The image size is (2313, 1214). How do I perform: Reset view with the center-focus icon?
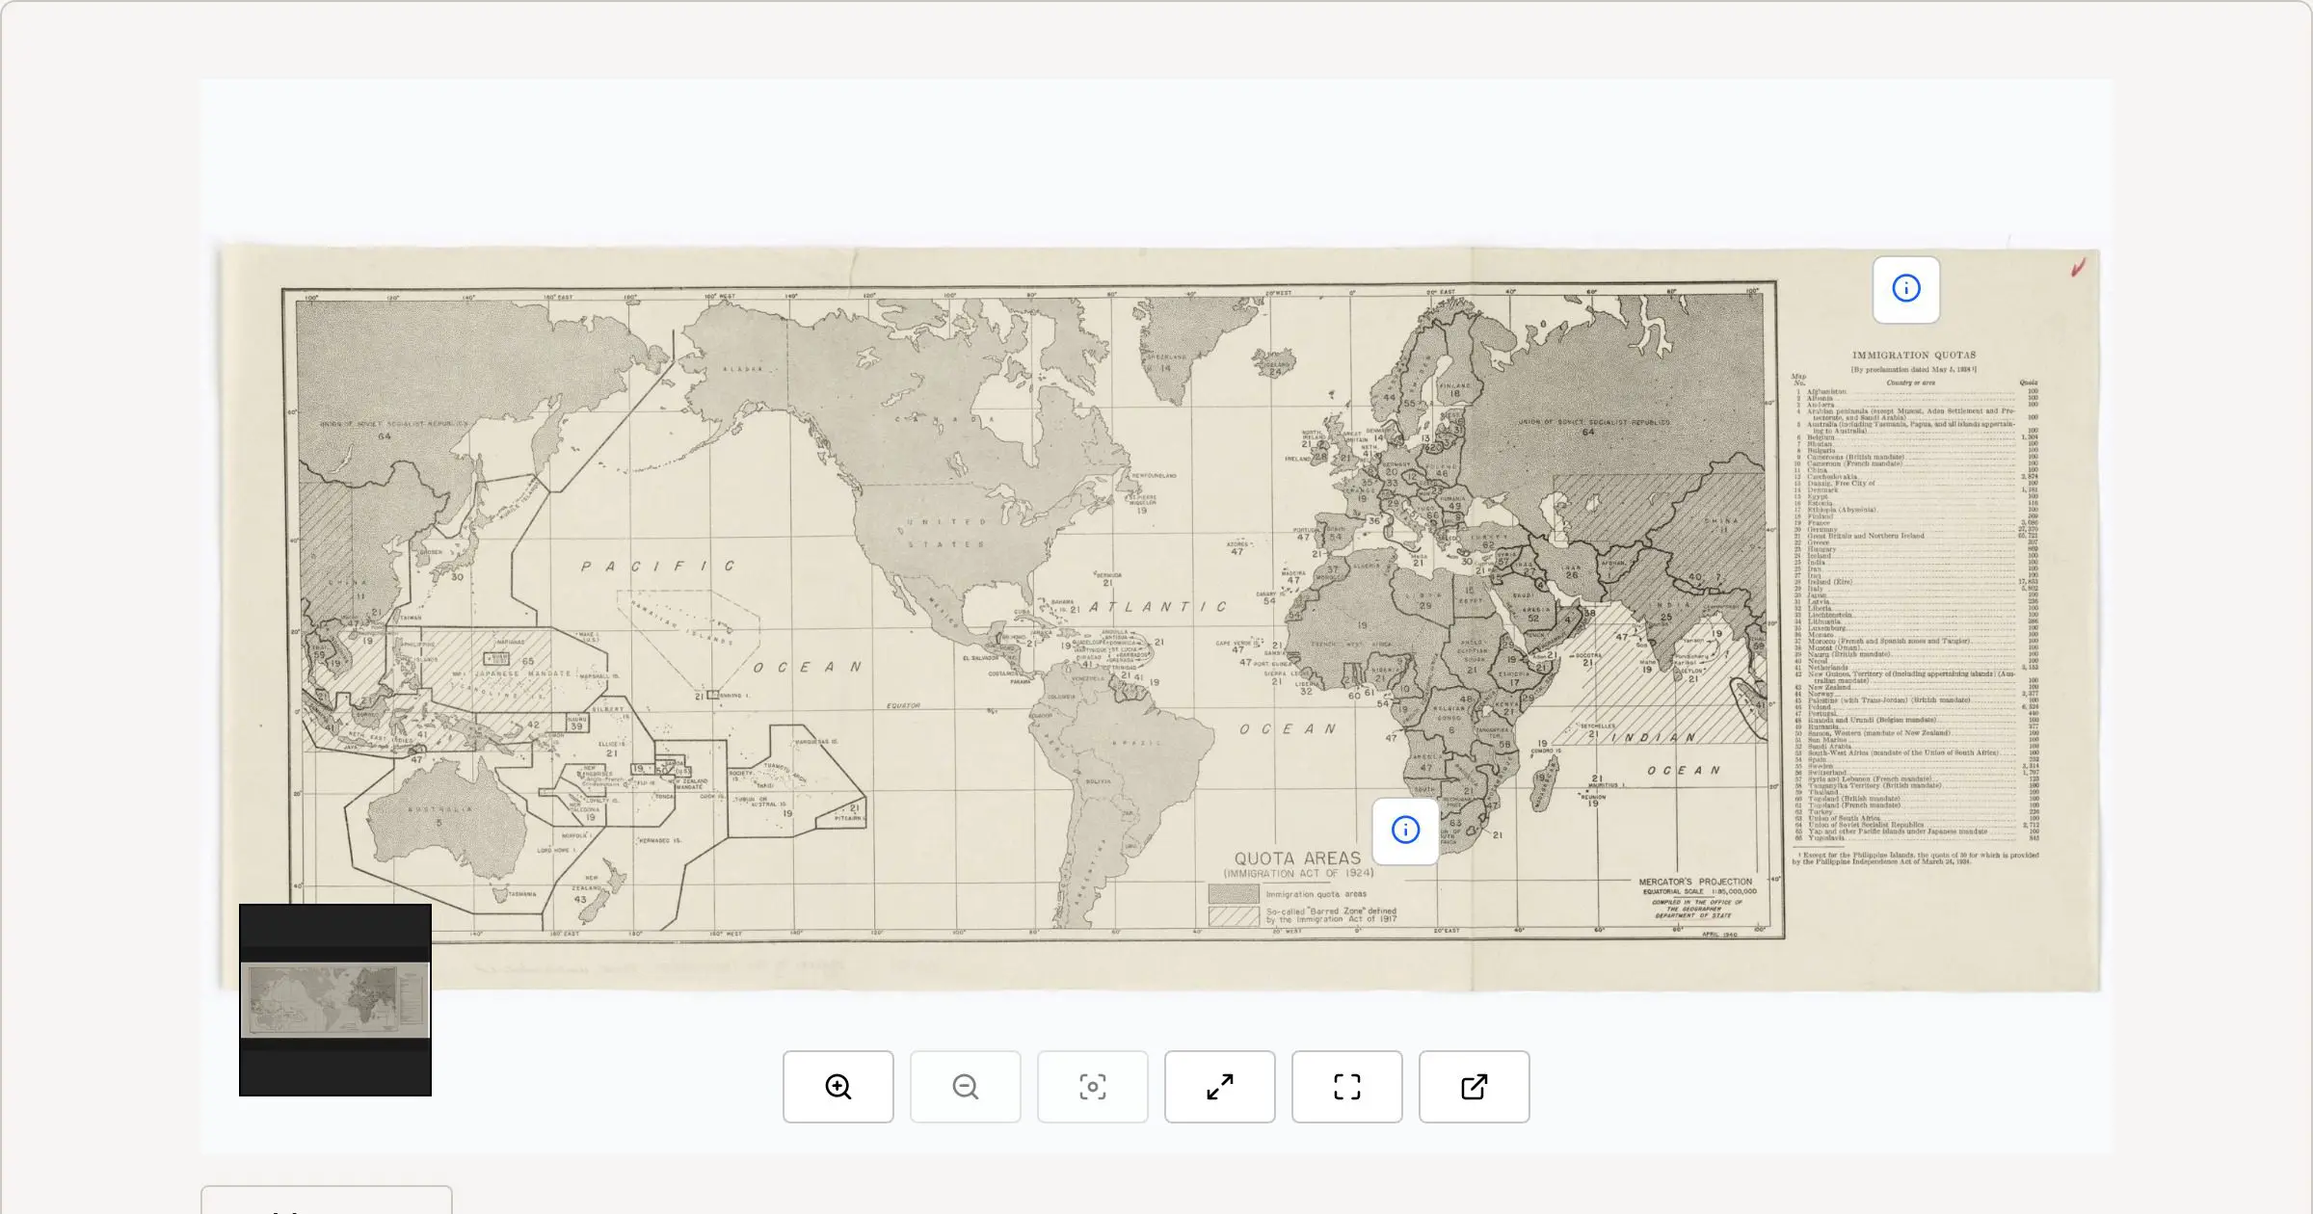tap(1092, 1087)
